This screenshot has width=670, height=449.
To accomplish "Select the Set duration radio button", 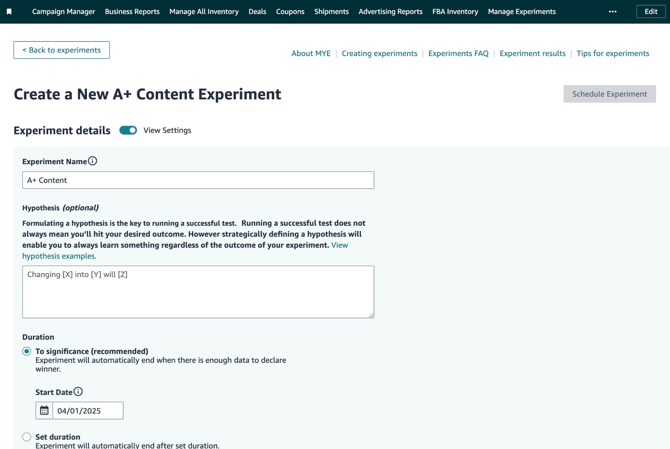I will click(x=27, y=437).
